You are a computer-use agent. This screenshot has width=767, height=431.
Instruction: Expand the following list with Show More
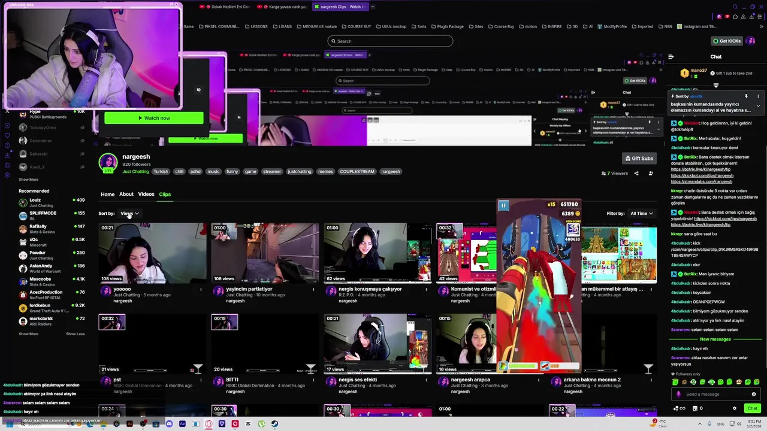(x=28, y=180)
